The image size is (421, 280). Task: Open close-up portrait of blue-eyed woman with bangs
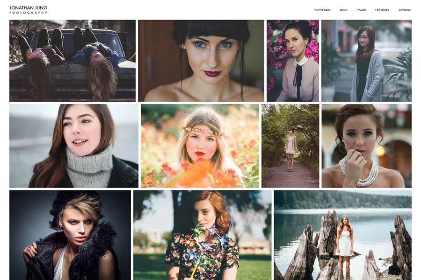[x=201, y=61]
